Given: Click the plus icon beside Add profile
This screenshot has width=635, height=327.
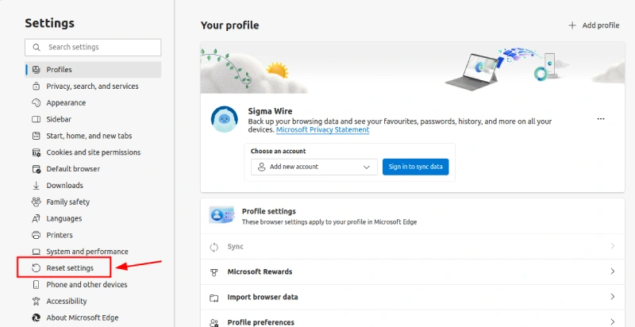Looking at the screenshot, I should click(572, 25).
